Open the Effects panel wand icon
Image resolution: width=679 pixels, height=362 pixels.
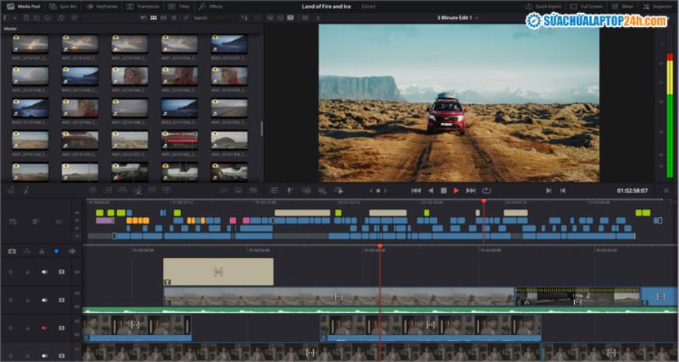tap(202, 7)
